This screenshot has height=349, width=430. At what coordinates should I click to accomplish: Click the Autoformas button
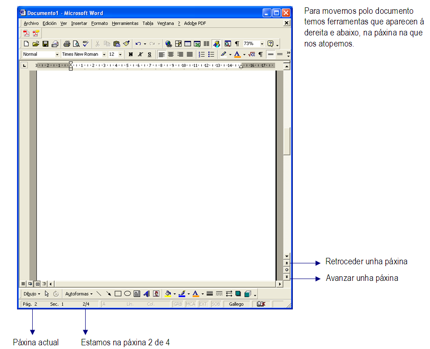[78, 293]
